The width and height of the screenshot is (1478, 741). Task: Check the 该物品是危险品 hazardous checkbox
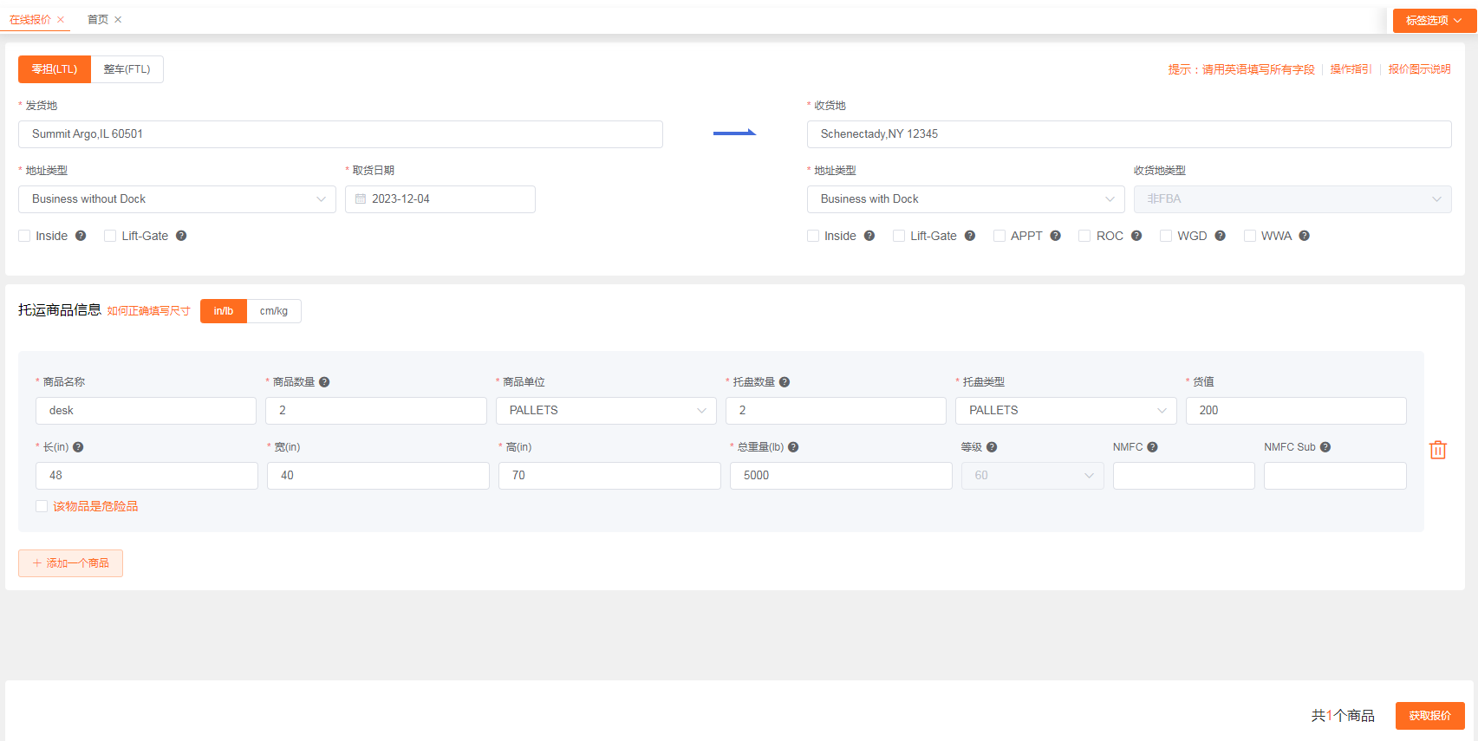pos(42,506)
